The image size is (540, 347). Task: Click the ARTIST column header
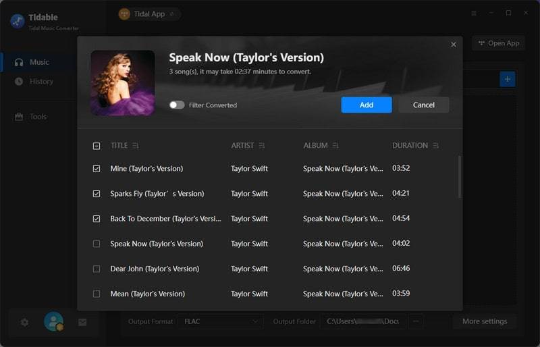point(242,146)
